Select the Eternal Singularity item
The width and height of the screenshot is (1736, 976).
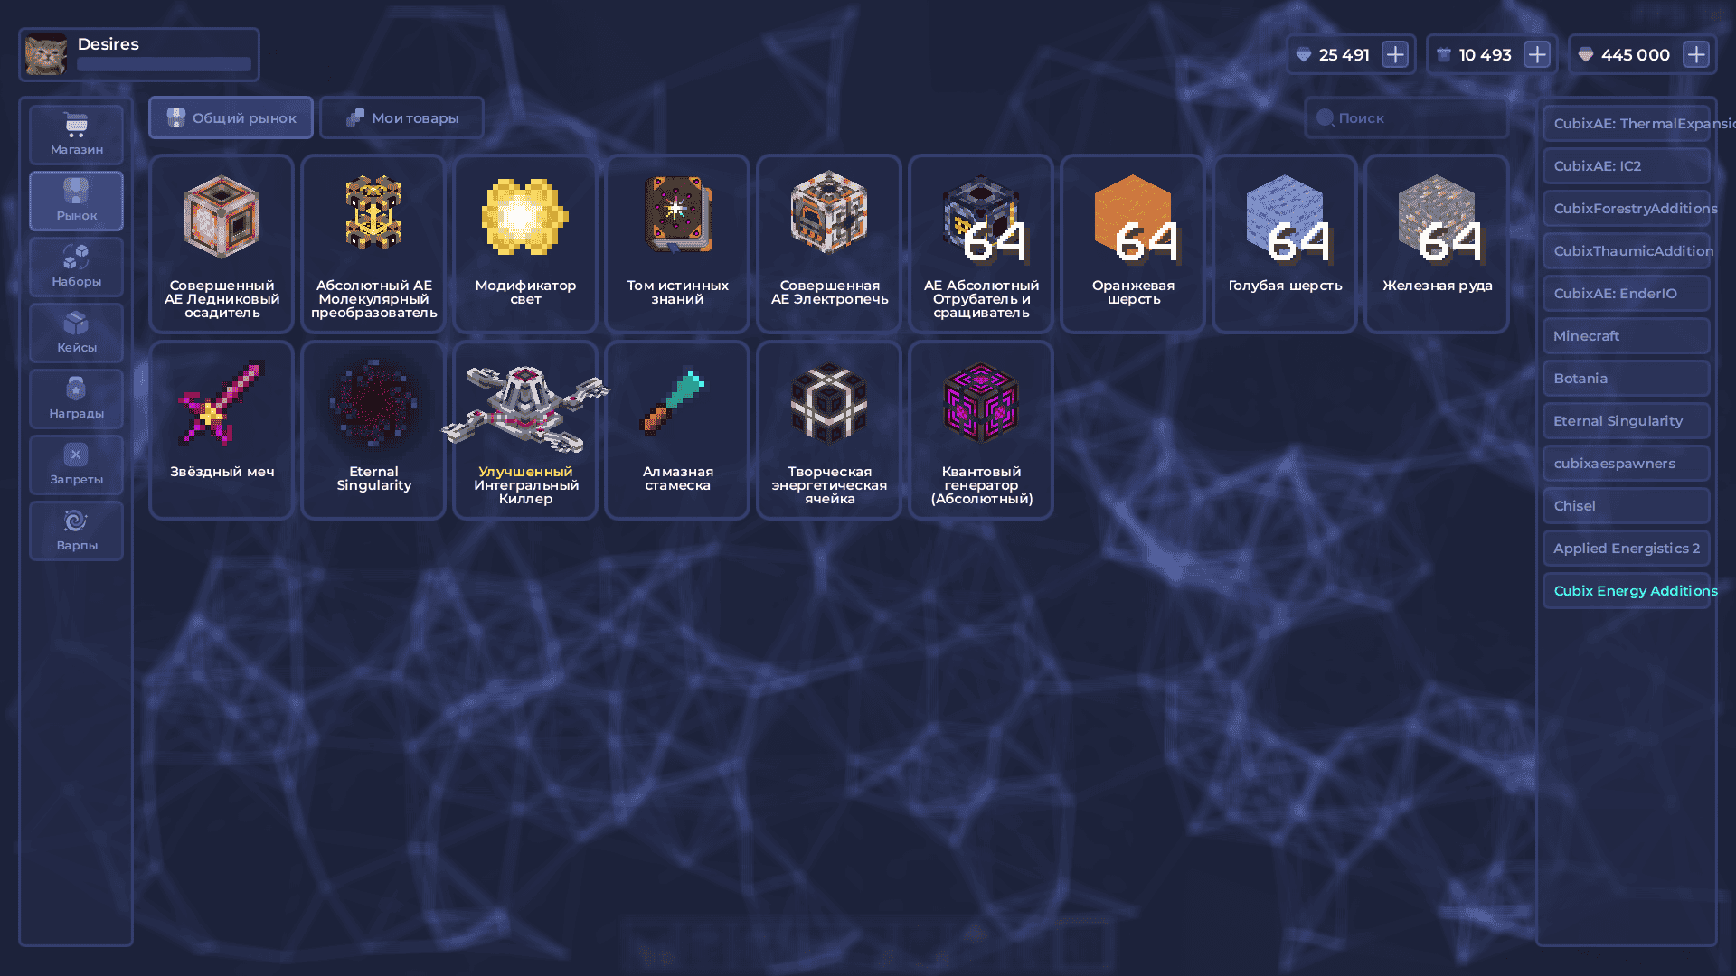[373, 429]
